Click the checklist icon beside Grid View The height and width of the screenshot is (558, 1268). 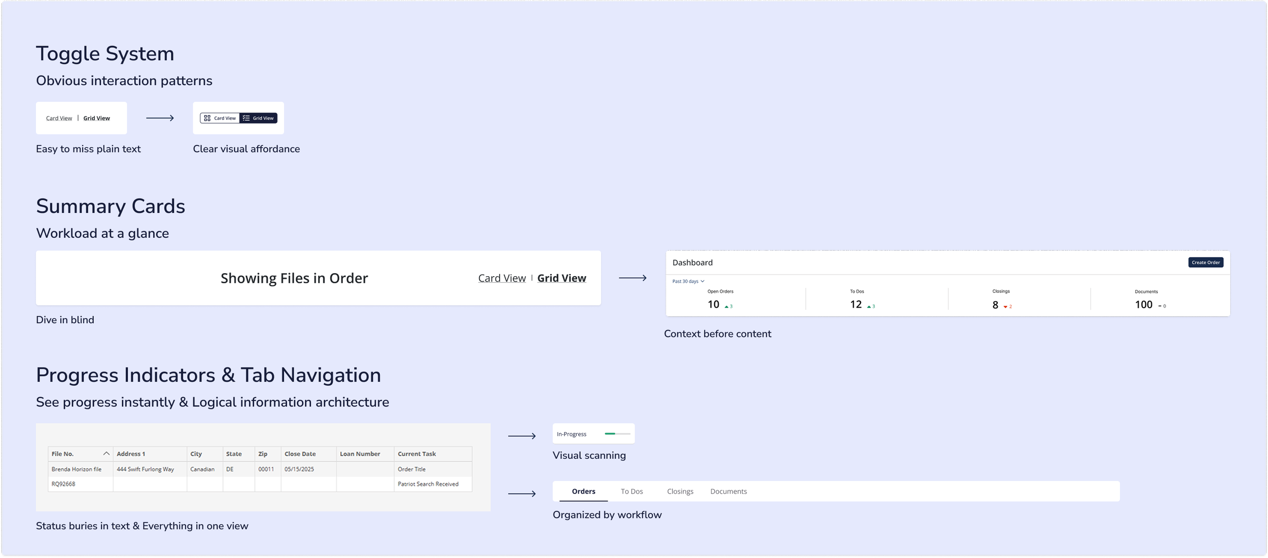point(246,118)
